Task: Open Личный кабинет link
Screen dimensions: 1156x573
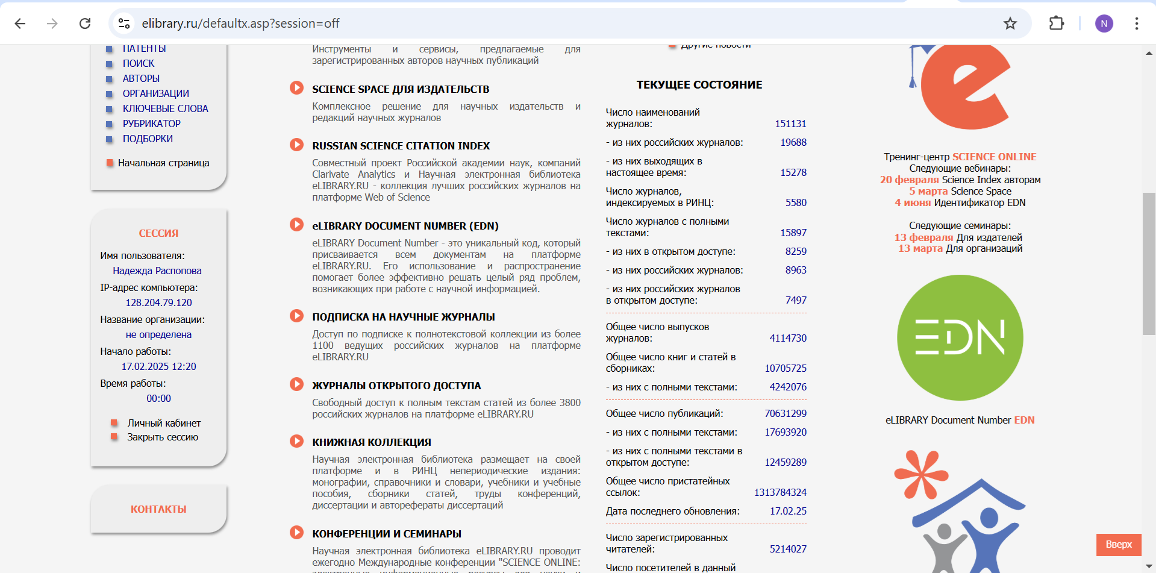Action: point(164,423)
